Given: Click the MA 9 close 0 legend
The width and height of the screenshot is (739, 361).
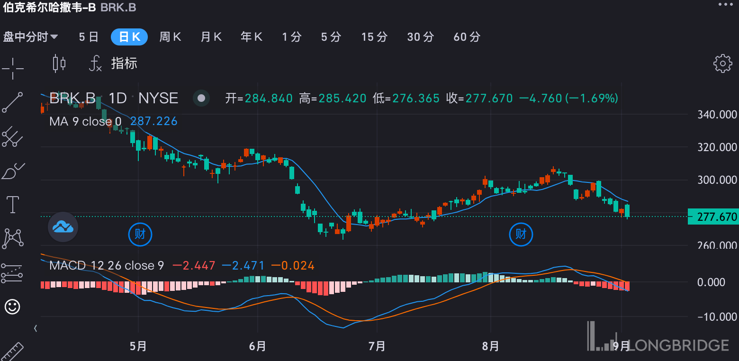Looking at the screenshot, I should pyautogui.click(x=85, y=121).
